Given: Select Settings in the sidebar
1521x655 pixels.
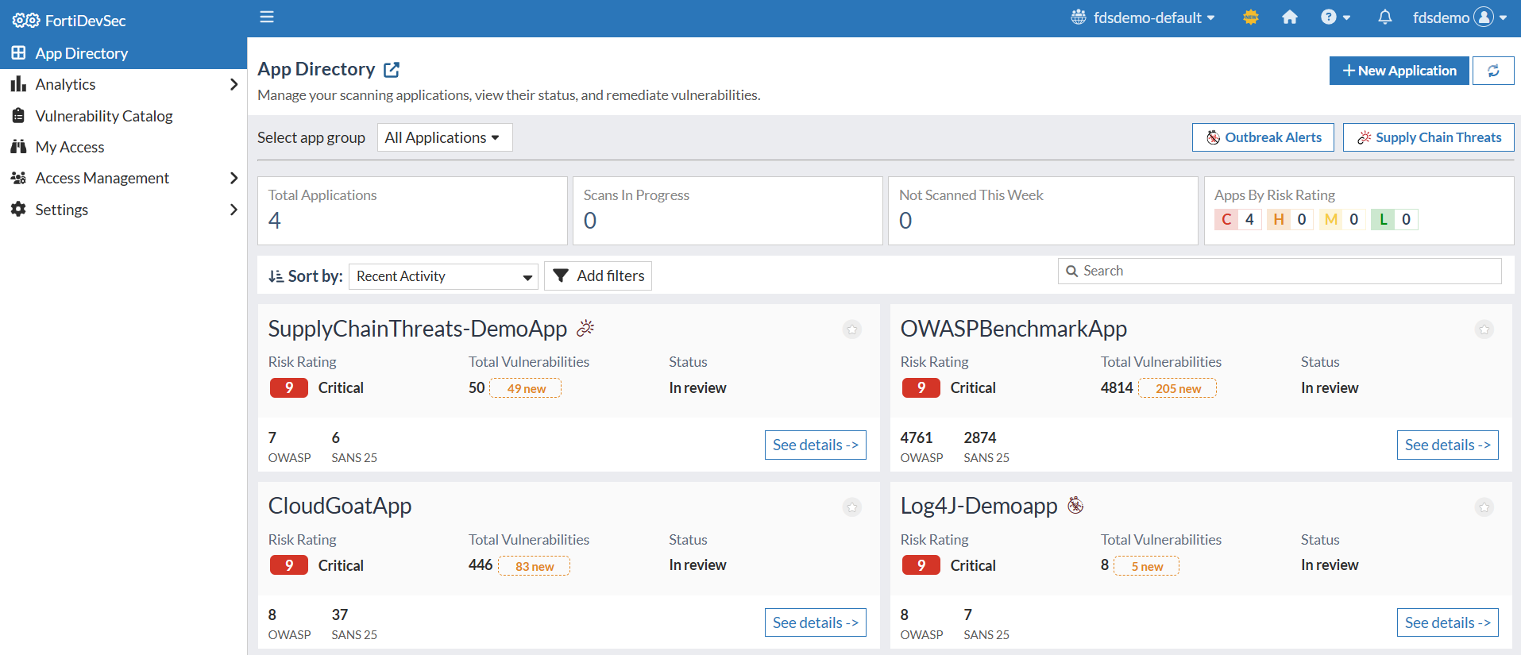Looking at the screenshot, I should coord(61,210).
